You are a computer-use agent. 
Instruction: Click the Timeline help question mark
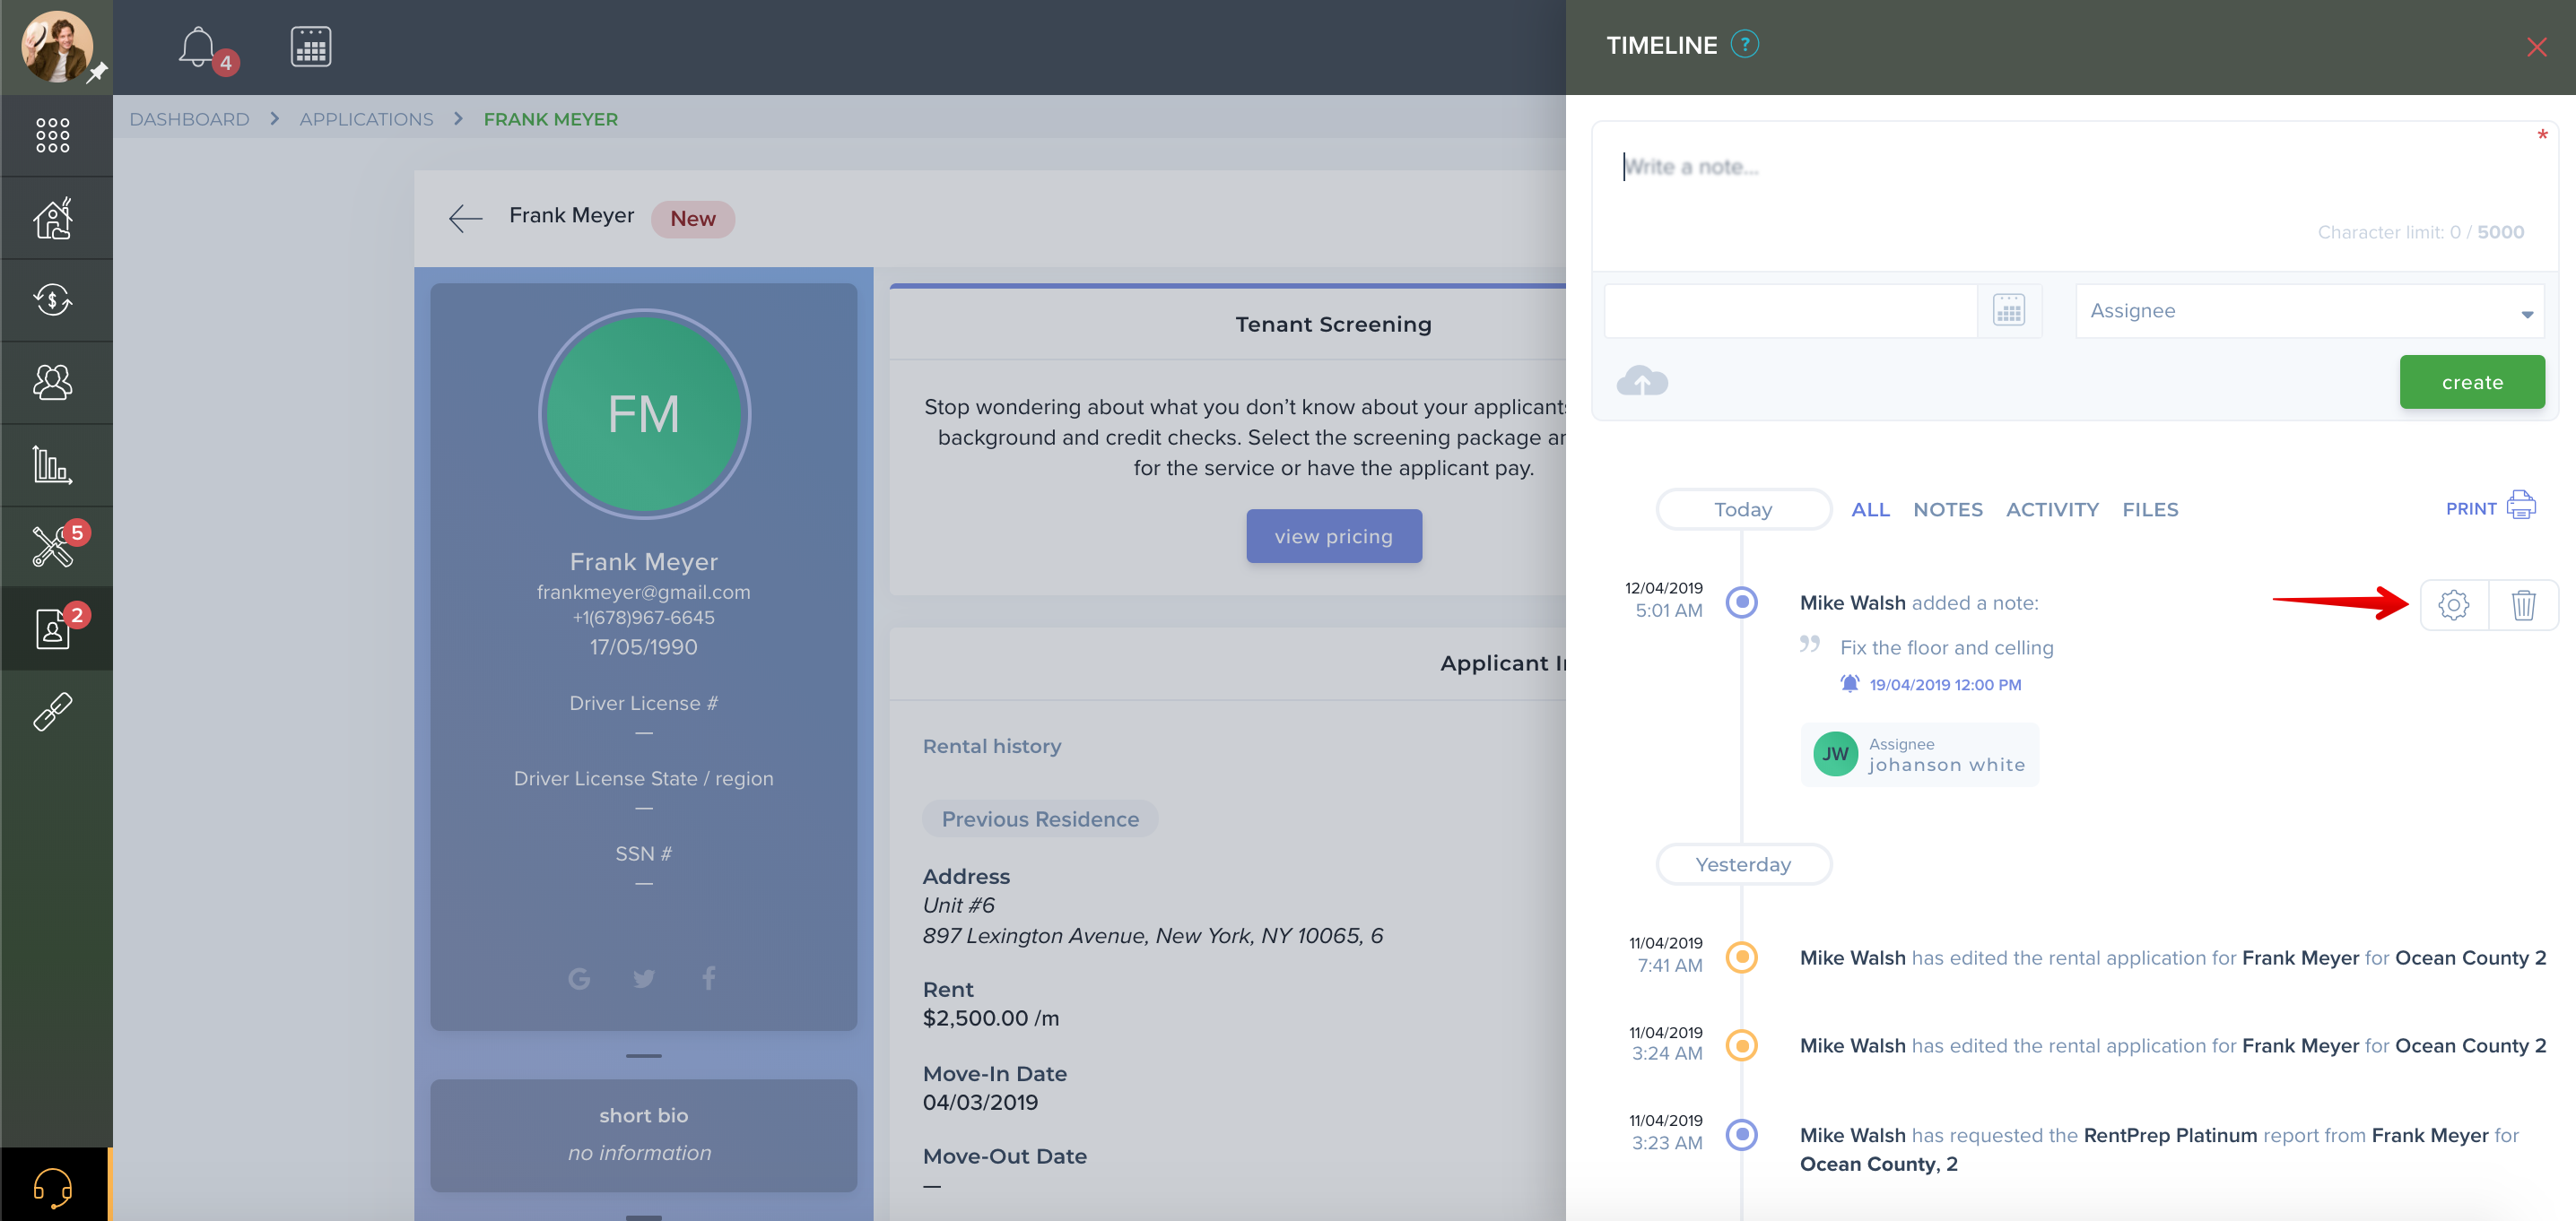[x=1745, y=45]
